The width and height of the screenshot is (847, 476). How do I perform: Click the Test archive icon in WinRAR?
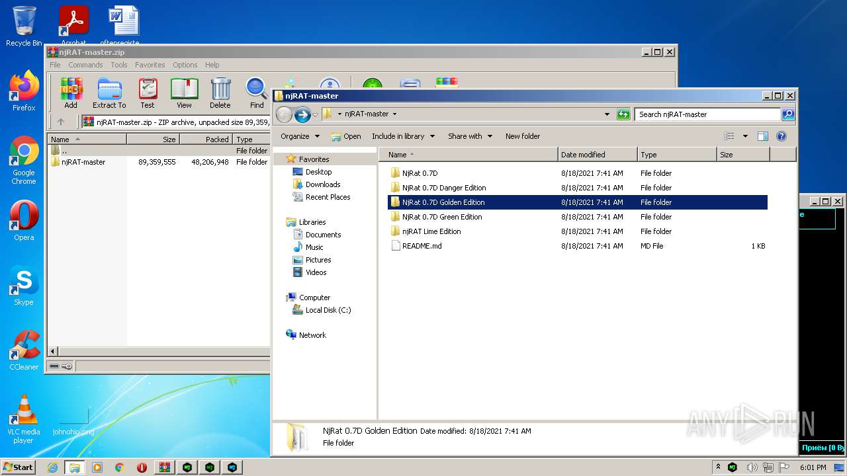148,93
